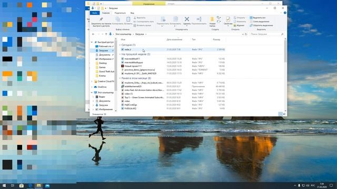Click the refresh icon beside address bar
The width and height of the screenshot is (337, 189).
point(246,34)
